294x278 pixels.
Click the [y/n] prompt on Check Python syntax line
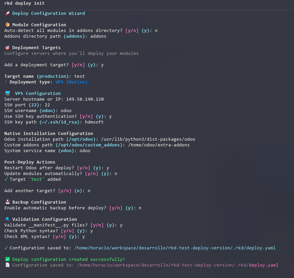(67, 231)
